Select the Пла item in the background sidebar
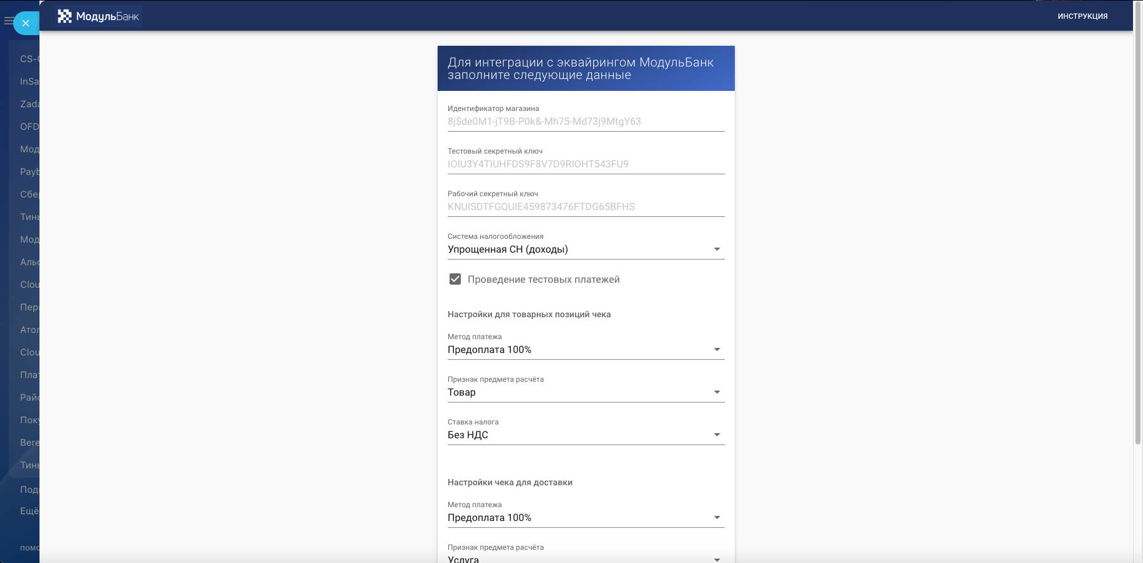This screenshot has width=1143, height=563. click(x=29, y=375)
